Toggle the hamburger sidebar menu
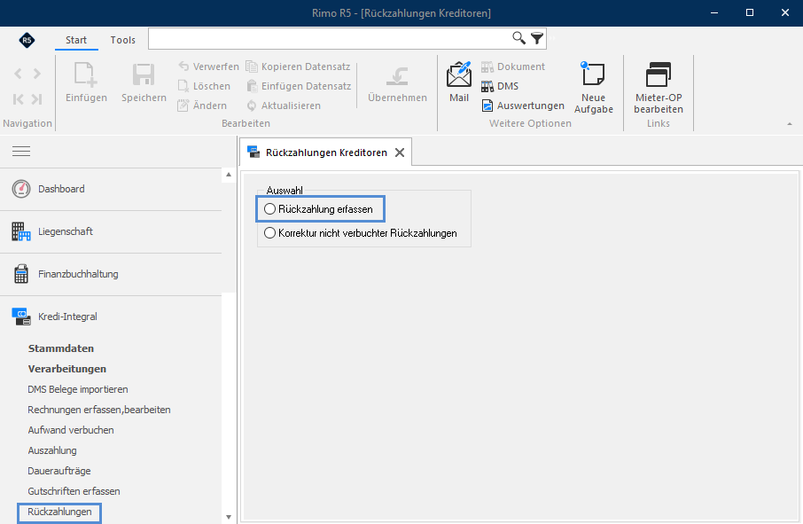Screen dimensions: 803x524 click(x=21, y=151)
